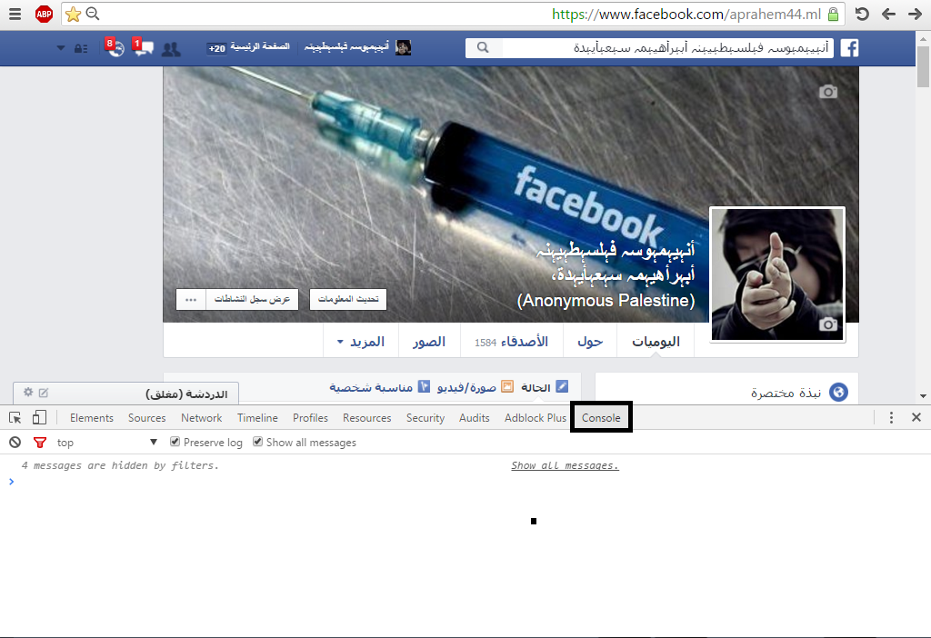Toggle the Preserve log checkbox
The width and height of the screenshot is (931, 638).
pyautogui.click(x=175, y=442)
